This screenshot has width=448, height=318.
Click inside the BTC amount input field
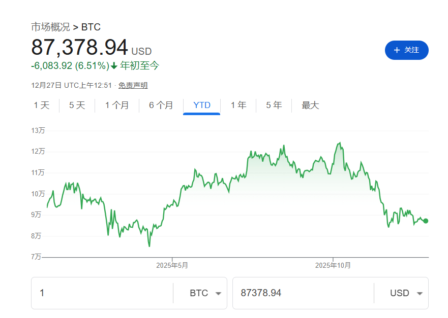point(102,293)
